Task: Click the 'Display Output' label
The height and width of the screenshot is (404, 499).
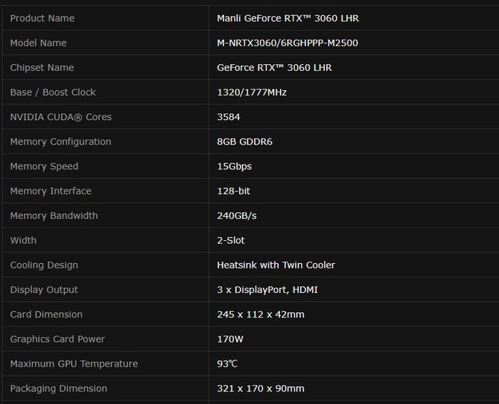Action: (44, 290)
